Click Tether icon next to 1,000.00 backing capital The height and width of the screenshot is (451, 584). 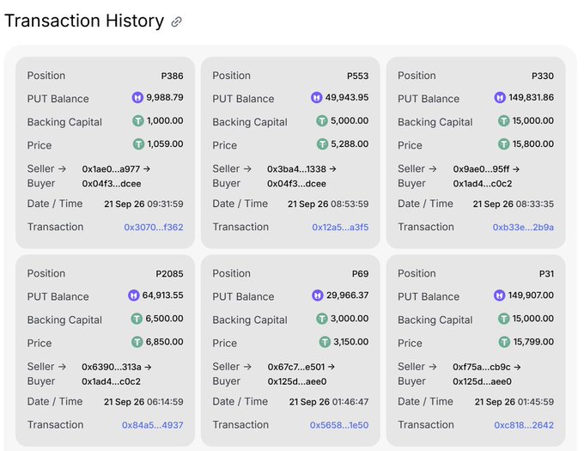(138, 121)
